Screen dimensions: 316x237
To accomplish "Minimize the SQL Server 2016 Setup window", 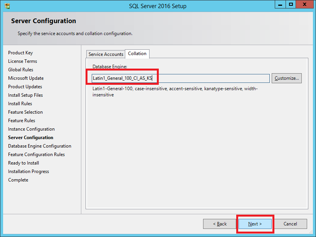I will [x=280, y=5].
